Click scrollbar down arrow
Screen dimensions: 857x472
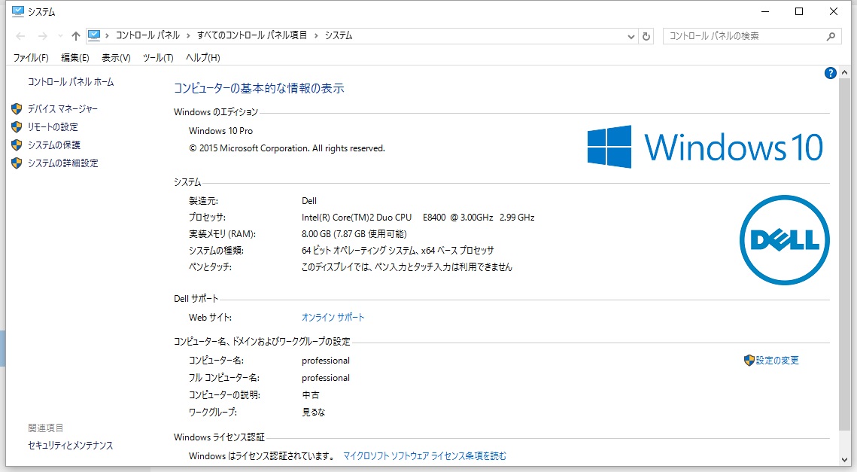844,460
